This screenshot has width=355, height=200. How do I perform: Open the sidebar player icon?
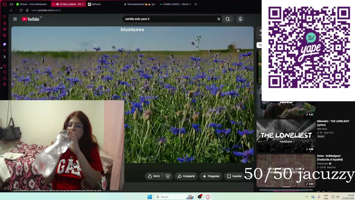point(4,66)
